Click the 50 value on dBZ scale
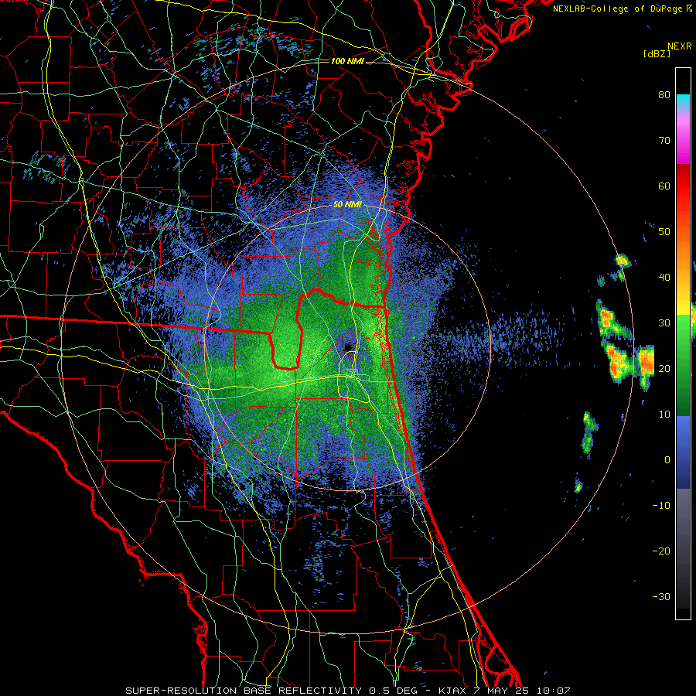The width and height of the screenshot is (696, 696). click(664, 232)
